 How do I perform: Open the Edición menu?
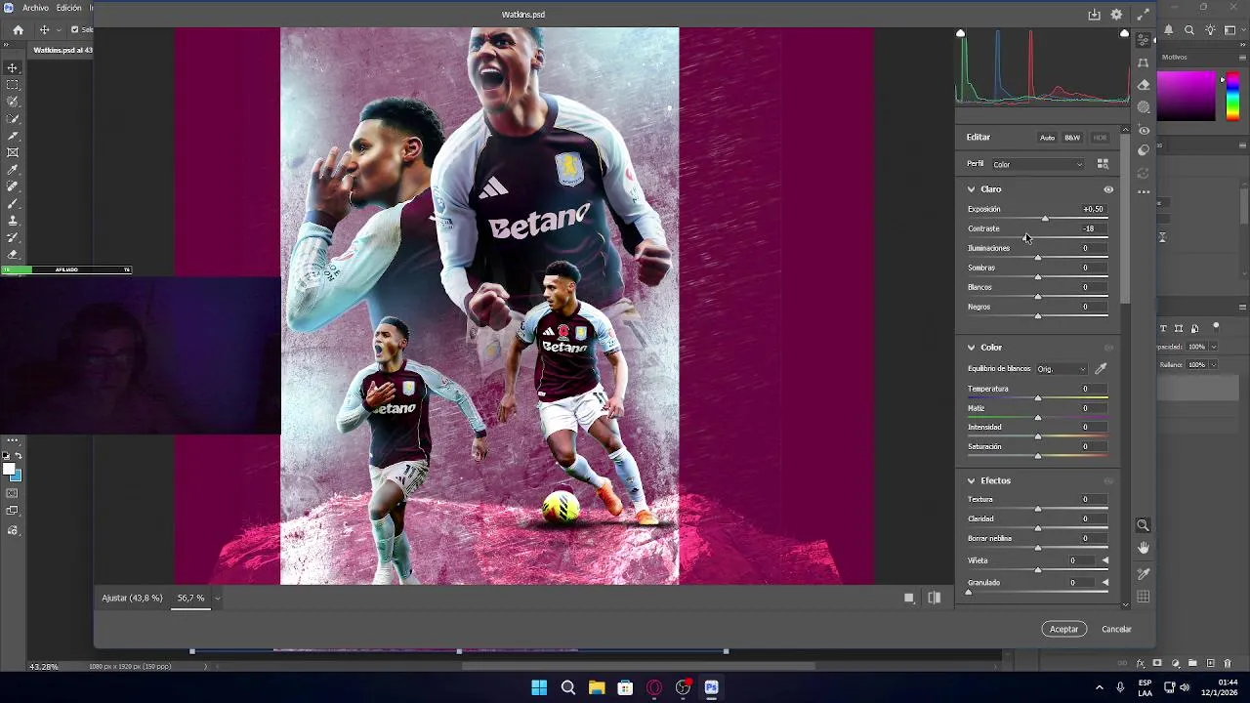point(68,8)
